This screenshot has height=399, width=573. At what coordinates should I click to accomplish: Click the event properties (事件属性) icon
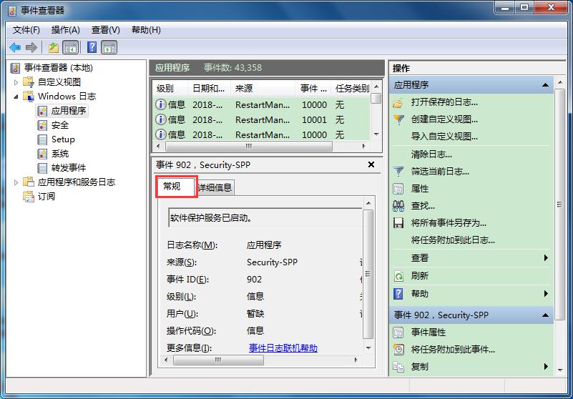pos(399,332)
